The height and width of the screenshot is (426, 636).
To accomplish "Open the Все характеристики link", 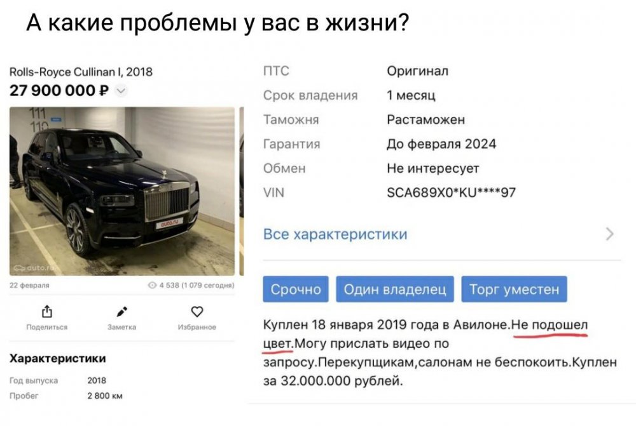I will (x=335, y=234).
